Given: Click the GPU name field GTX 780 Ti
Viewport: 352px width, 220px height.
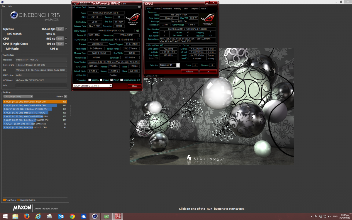Looking at the screenshot, I should [106, 13].
